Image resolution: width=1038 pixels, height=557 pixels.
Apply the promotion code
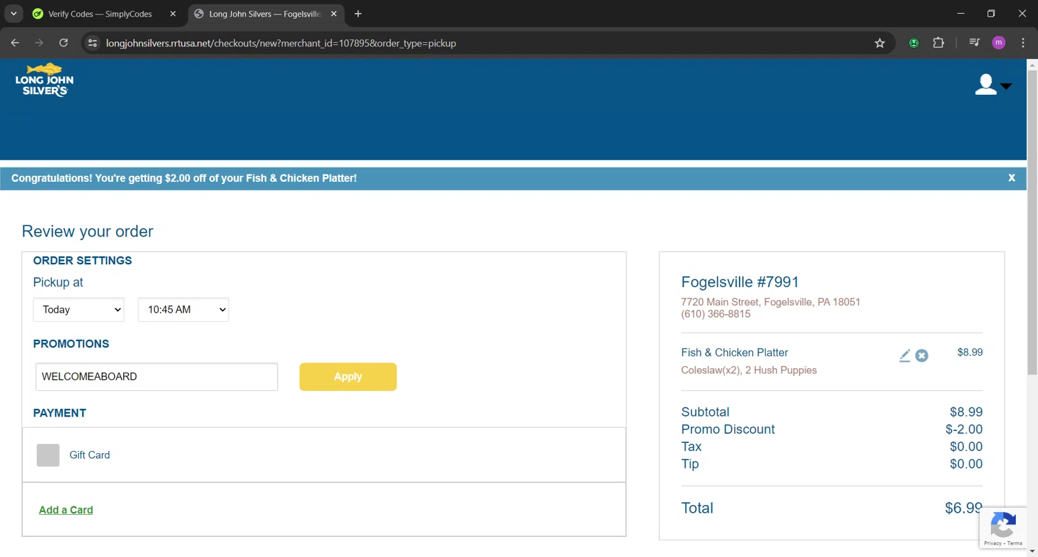coord(348,376)
